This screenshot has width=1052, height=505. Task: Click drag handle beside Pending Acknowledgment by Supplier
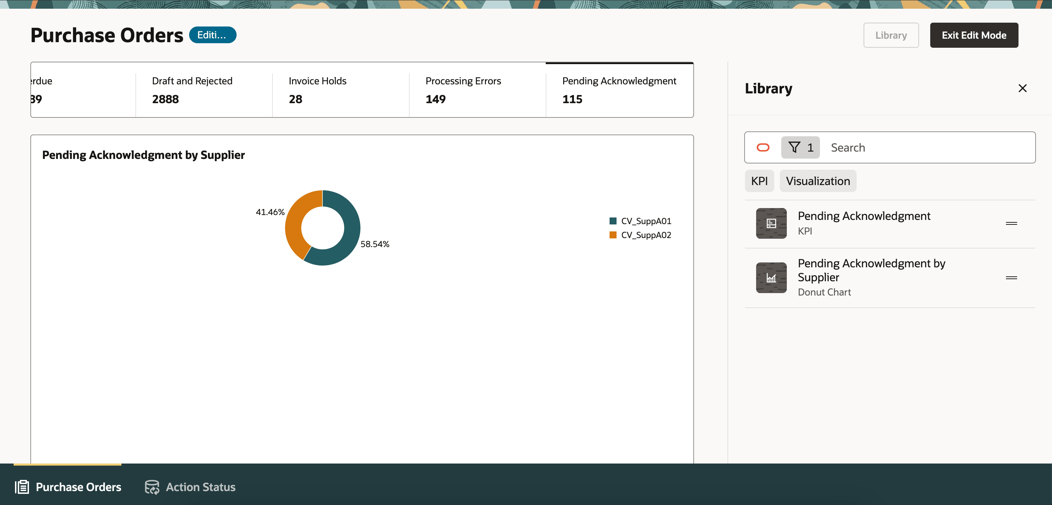[x=1011, y=278]
